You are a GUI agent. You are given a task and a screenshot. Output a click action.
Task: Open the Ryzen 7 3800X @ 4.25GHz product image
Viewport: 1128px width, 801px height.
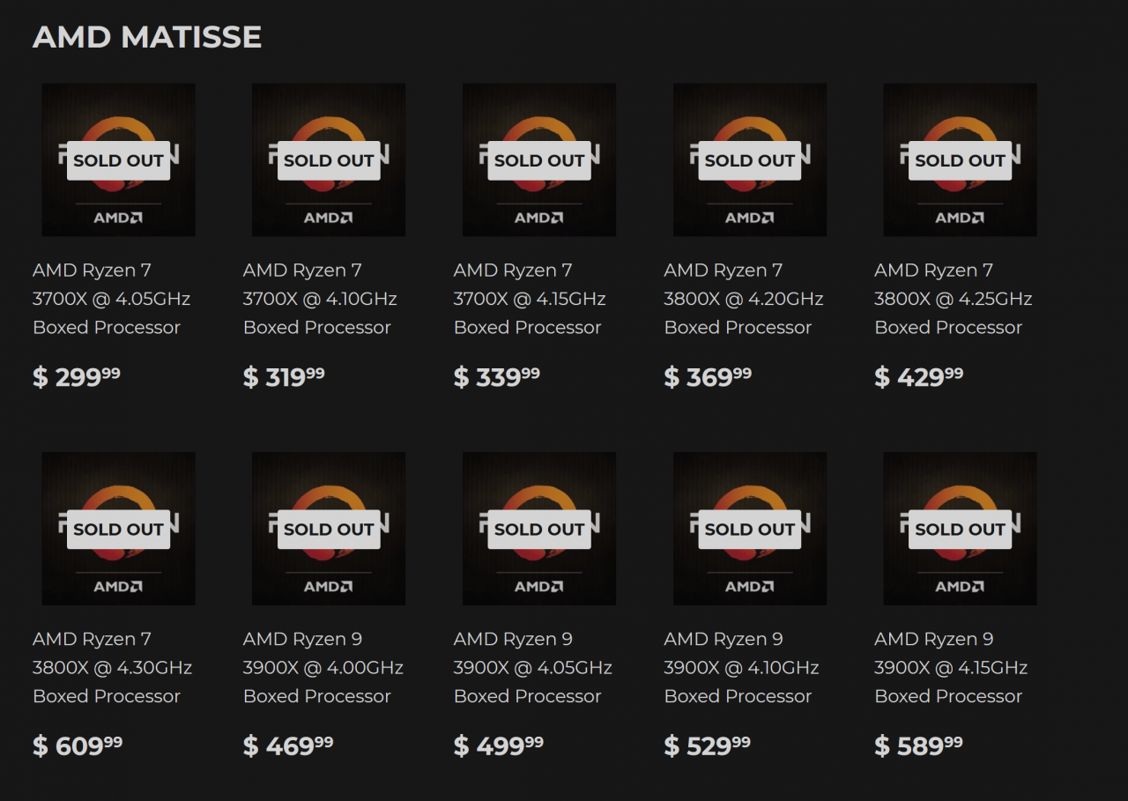click(x=961, y=159)
